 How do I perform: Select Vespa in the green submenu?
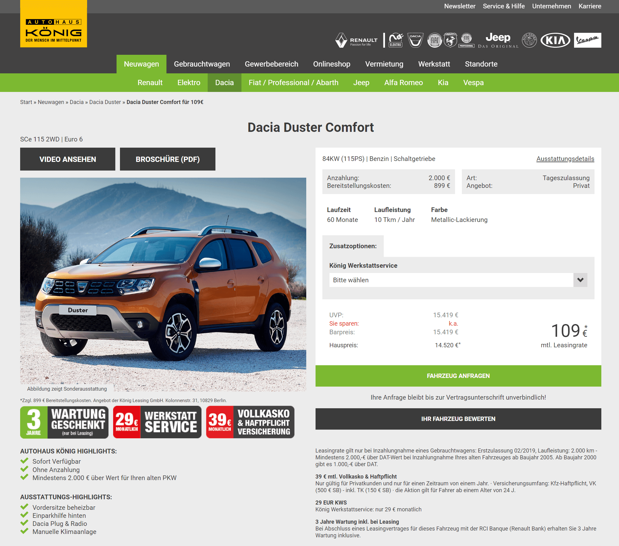coord(473,83)
